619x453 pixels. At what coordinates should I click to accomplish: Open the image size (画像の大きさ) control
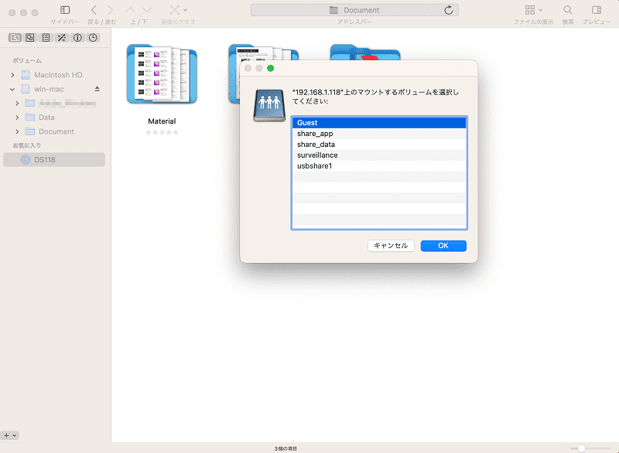178,10
